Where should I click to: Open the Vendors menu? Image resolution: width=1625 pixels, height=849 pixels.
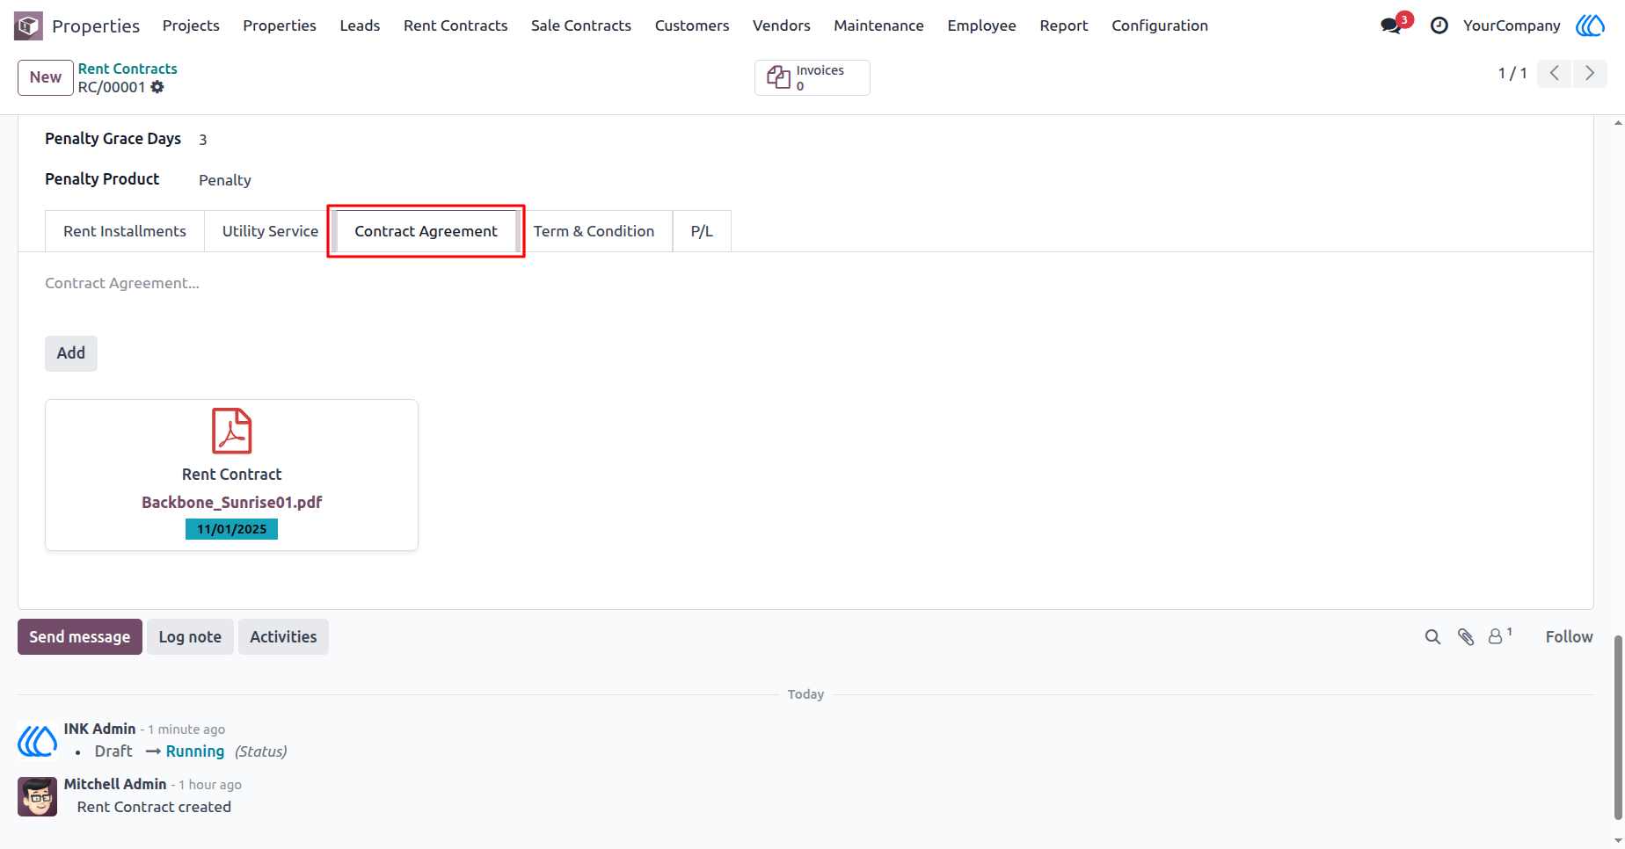(782, 25)
